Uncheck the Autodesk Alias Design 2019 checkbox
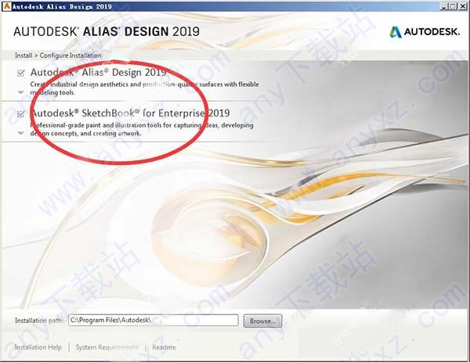 coord(20,73)
